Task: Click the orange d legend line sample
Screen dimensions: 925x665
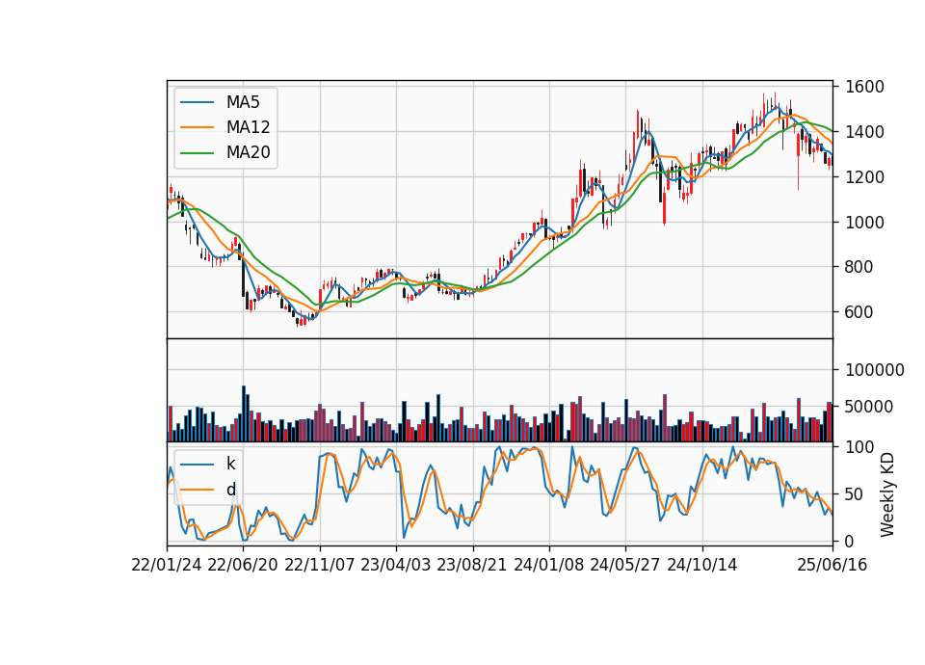Action: point(197,490)
